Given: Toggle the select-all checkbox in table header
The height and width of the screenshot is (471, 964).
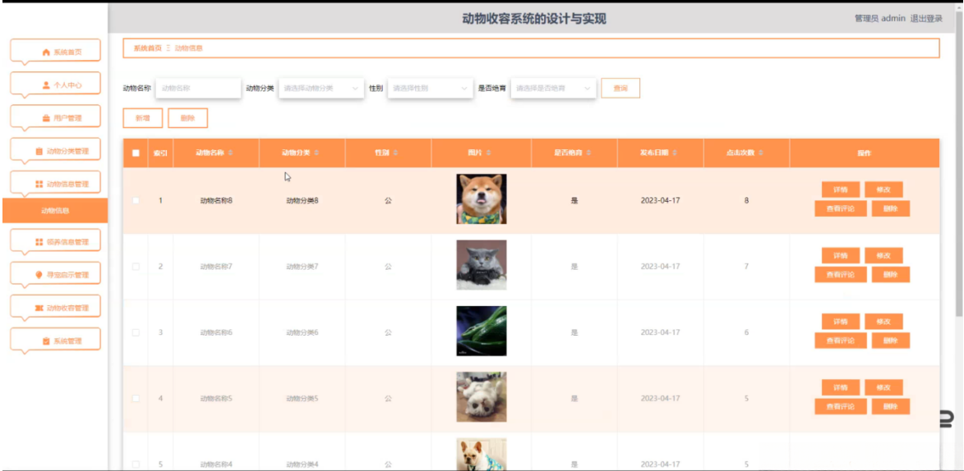Looking at the screenshot, I should point(136,153).
